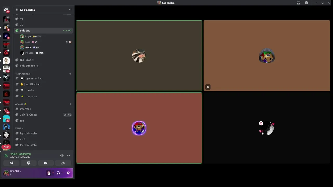Open server with ghost face mask icon
Image resolution: width=333 pixels, height=187 pixels.
6,135
